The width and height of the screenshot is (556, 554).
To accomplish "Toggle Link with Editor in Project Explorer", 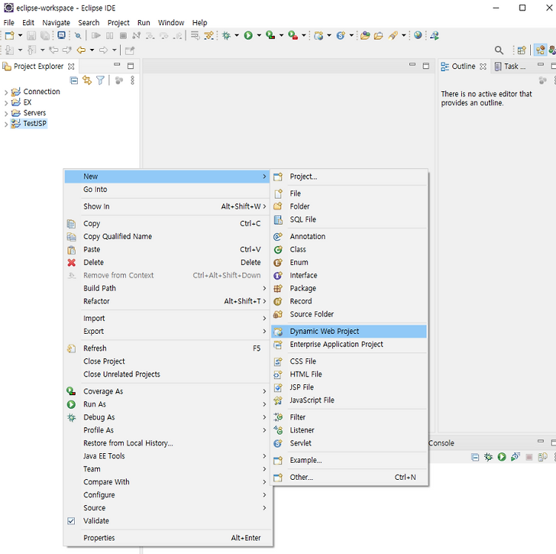I will pyautogui.click(x=87, y=81).
